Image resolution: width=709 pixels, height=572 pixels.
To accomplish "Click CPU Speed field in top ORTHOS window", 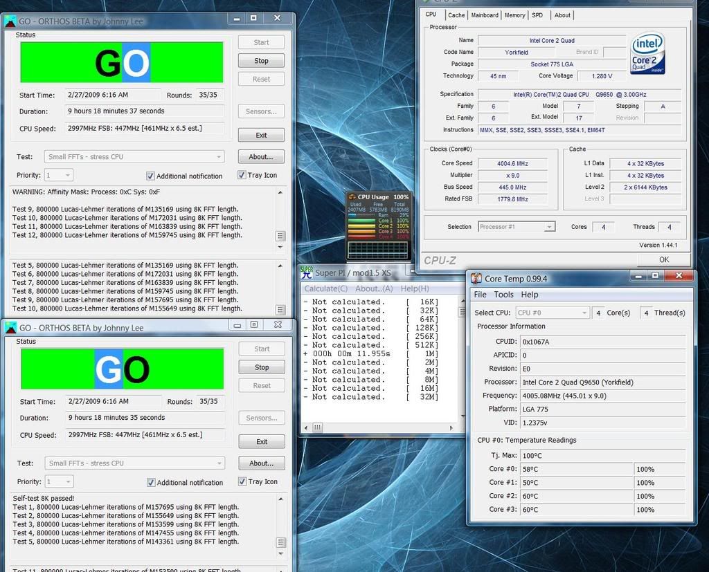I will 144,129.
